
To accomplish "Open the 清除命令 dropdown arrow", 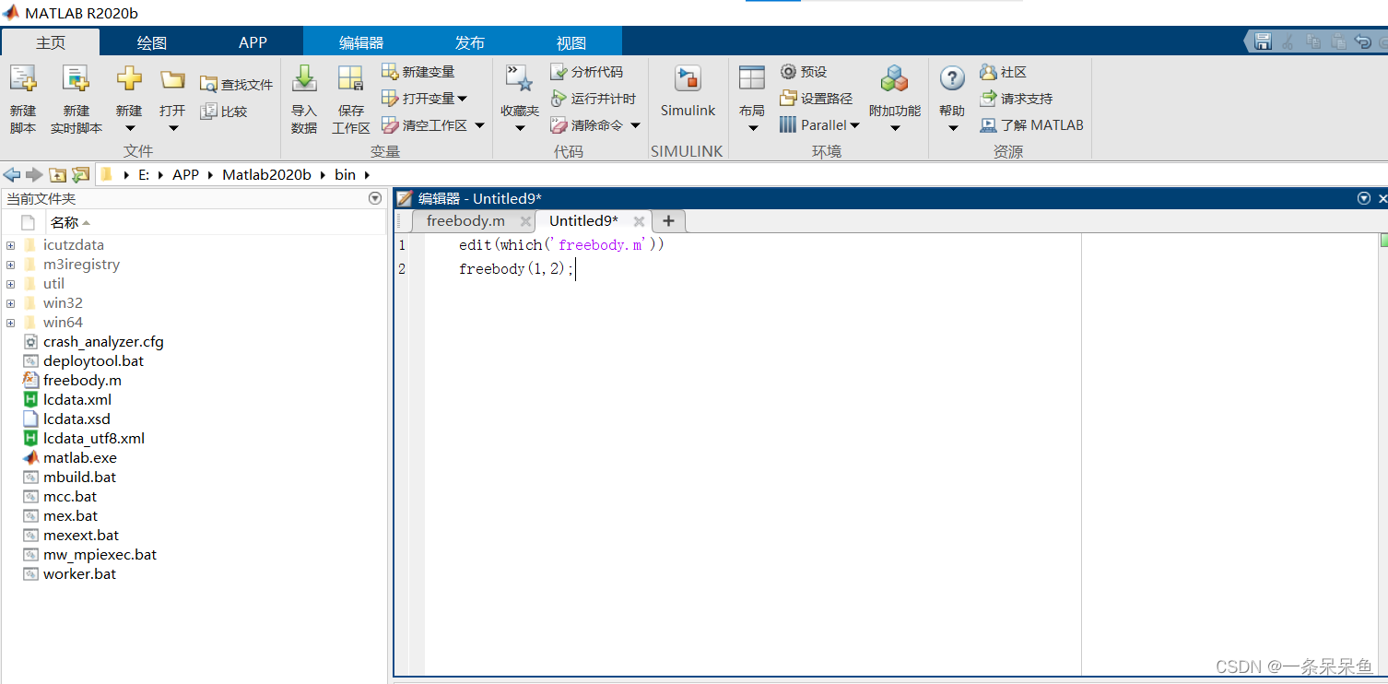I will (x=635, y=125).
